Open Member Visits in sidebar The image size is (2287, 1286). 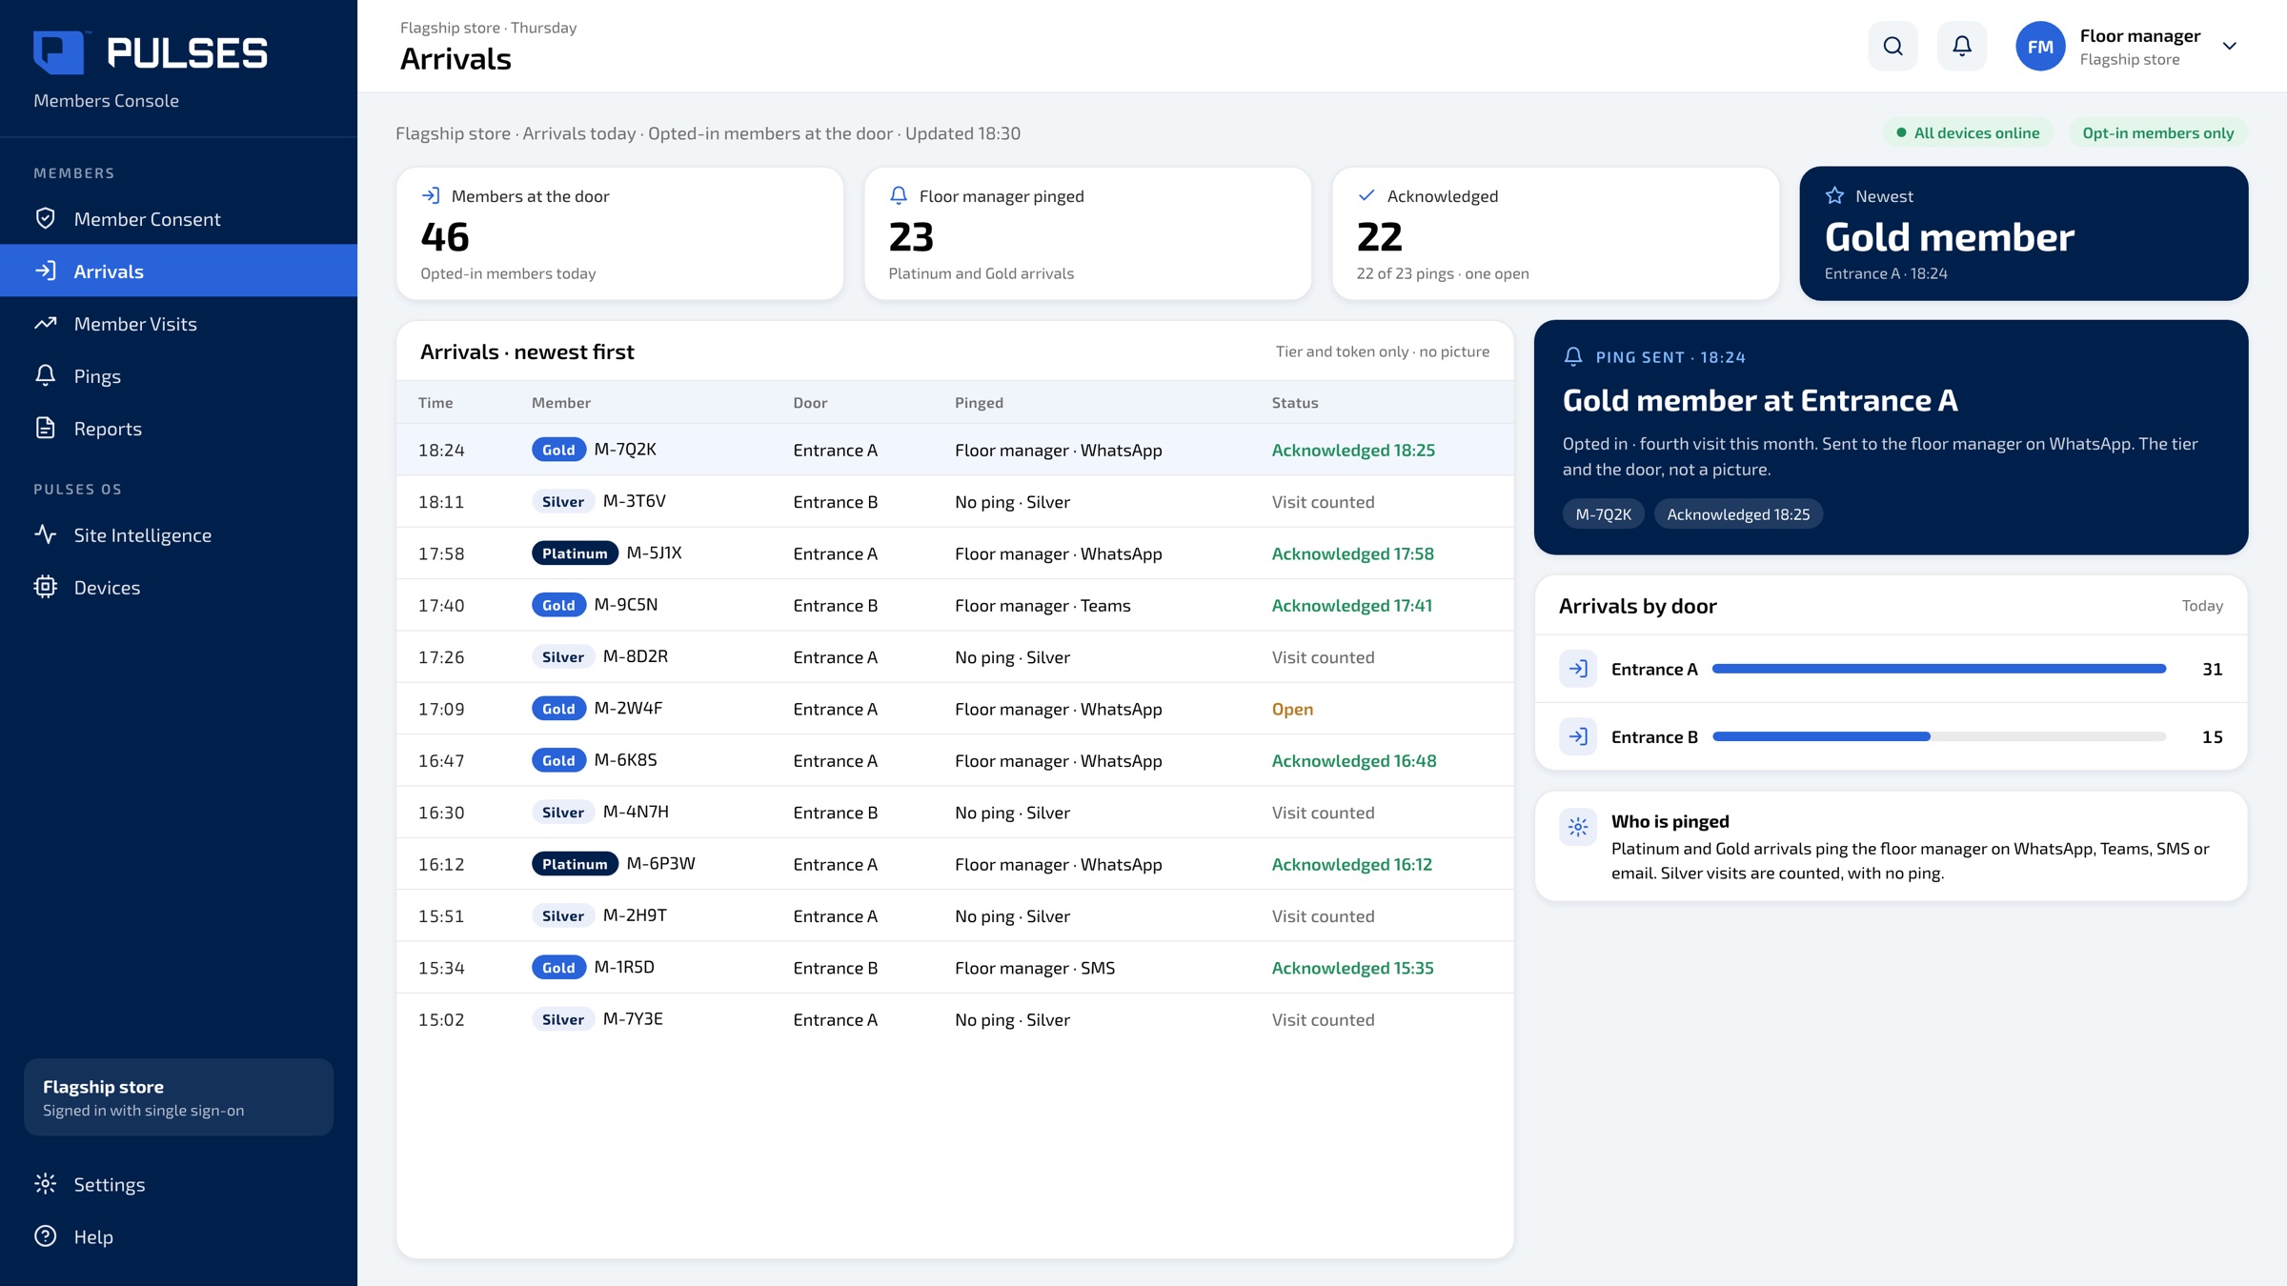(178, 324)
